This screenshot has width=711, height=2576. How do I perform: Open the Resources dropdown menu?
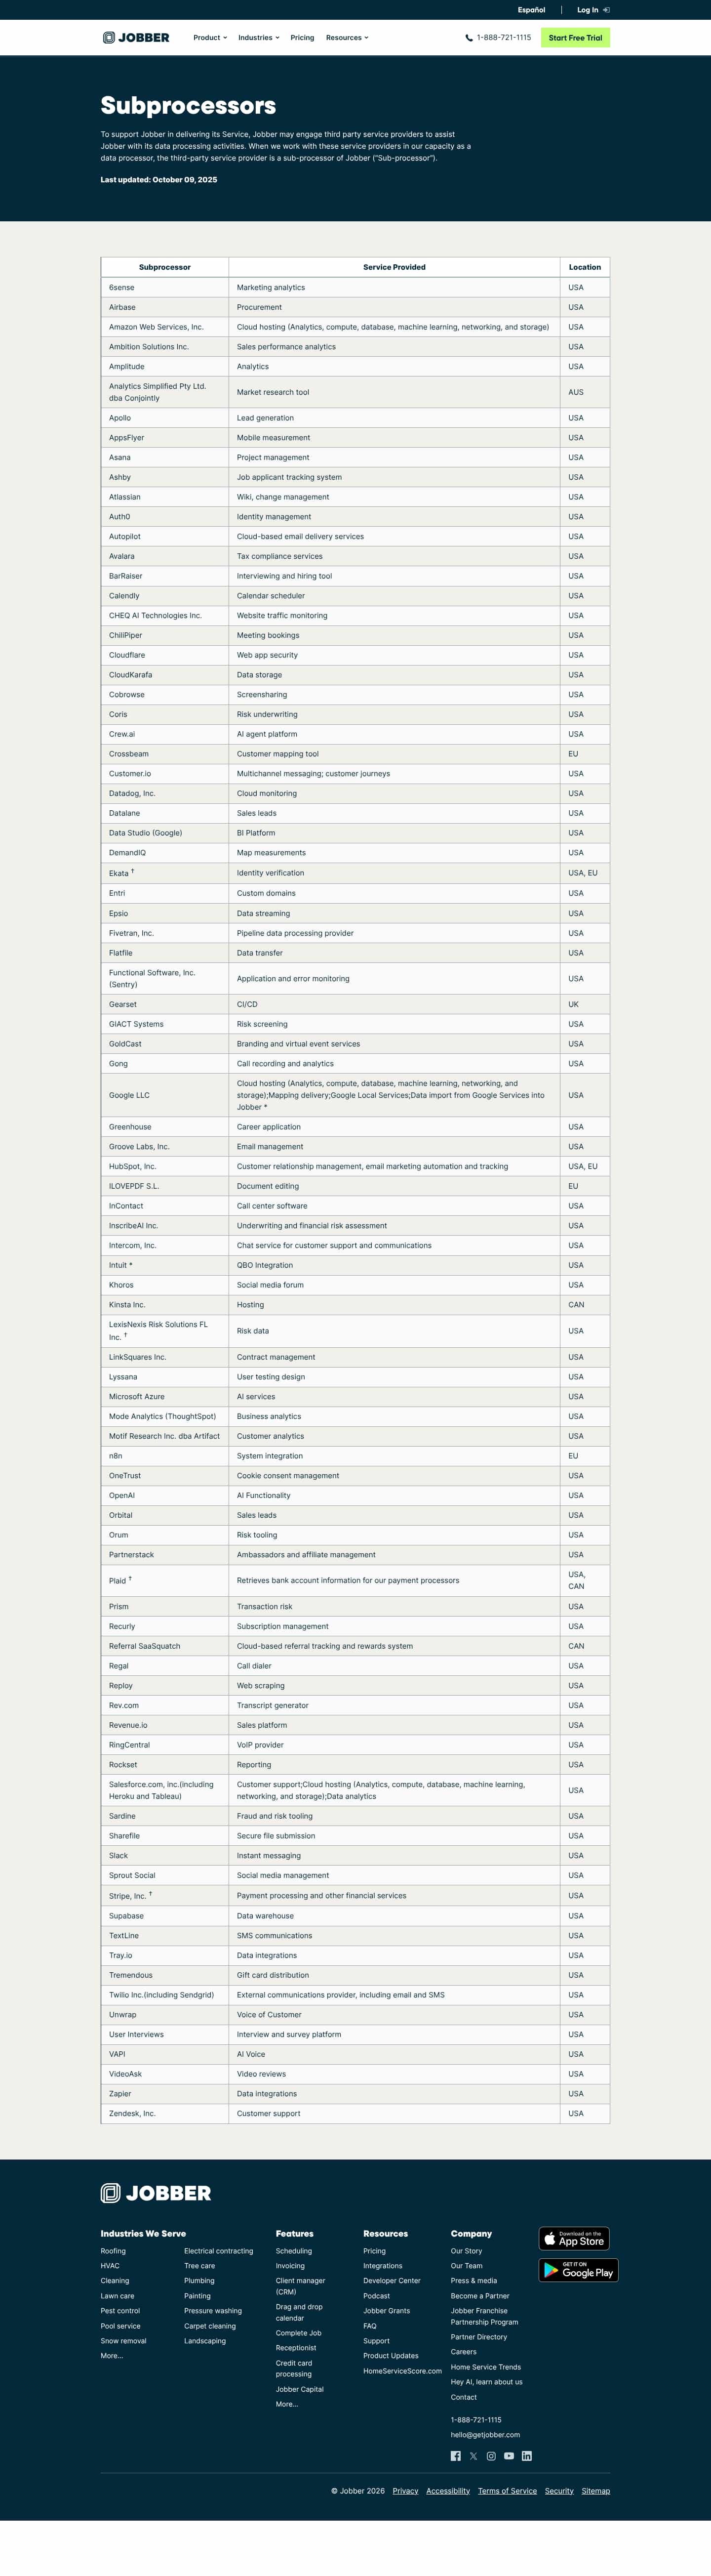[347, 38]
